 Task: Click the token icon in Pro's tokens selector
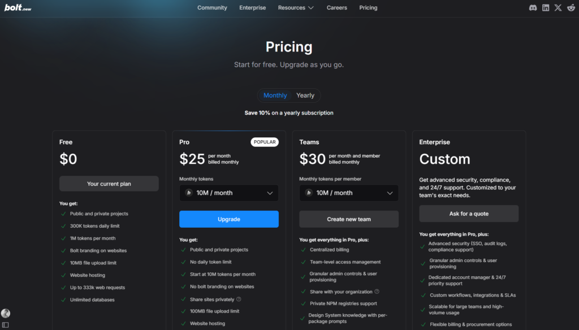coord(189,193)
